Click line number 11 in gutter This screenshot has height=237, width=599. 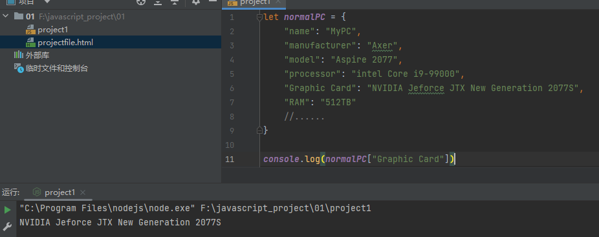230,159
